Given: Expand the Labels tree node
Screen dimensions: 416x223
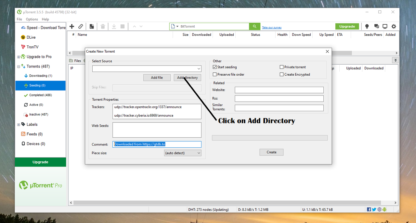Looking at the screenshot, I should pyautogui.click(x=19, y=125).
